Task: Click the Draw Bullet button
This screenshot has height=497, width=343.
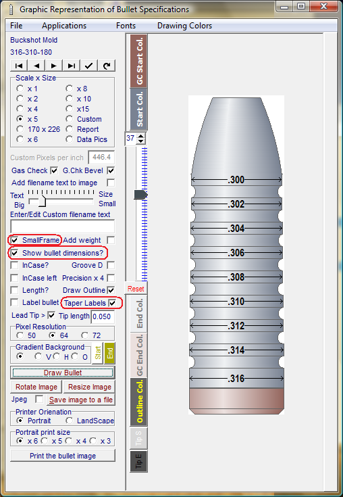Action: click(63, 373)
